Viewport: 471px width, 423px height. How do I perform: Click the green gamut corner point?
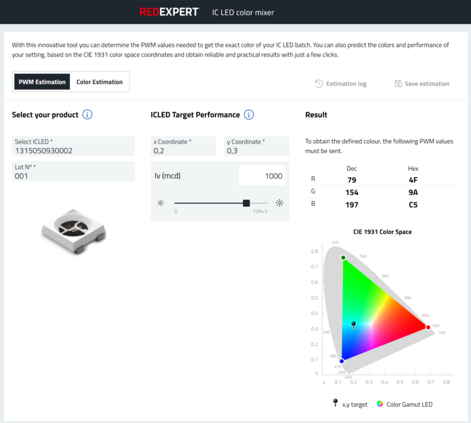(x=343, y=257)
